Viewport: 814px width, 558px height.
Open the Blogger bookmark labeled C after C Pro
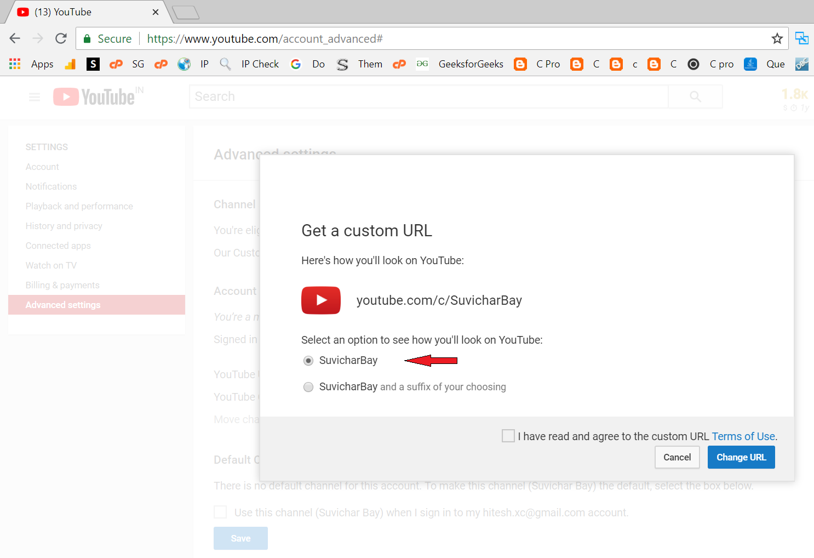(586, 64)
